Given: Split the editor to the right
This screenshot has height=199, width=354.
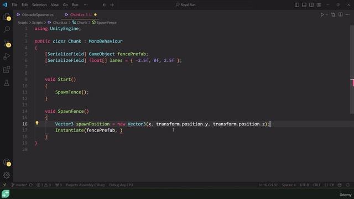Looking at the screenshot, I should pos(341,15).
